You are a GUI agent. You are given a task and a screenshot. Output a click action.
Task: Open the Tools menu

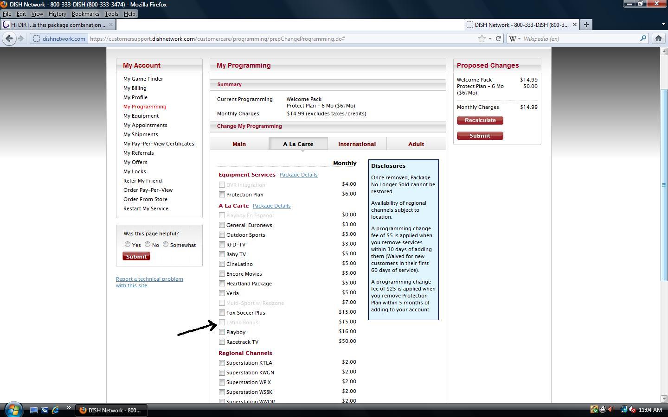click(x=111, y=14)
